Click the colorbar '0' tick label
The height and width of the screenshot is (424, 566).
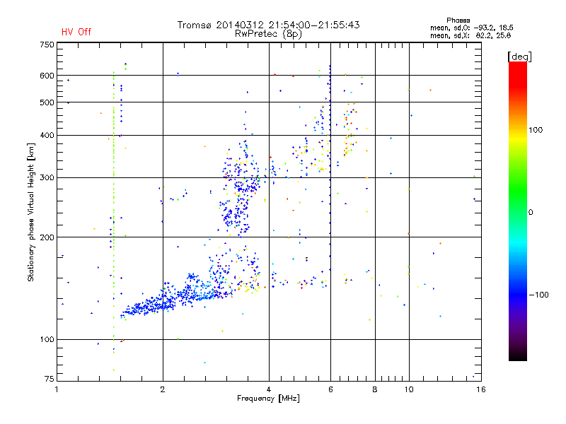pos(531,213)
